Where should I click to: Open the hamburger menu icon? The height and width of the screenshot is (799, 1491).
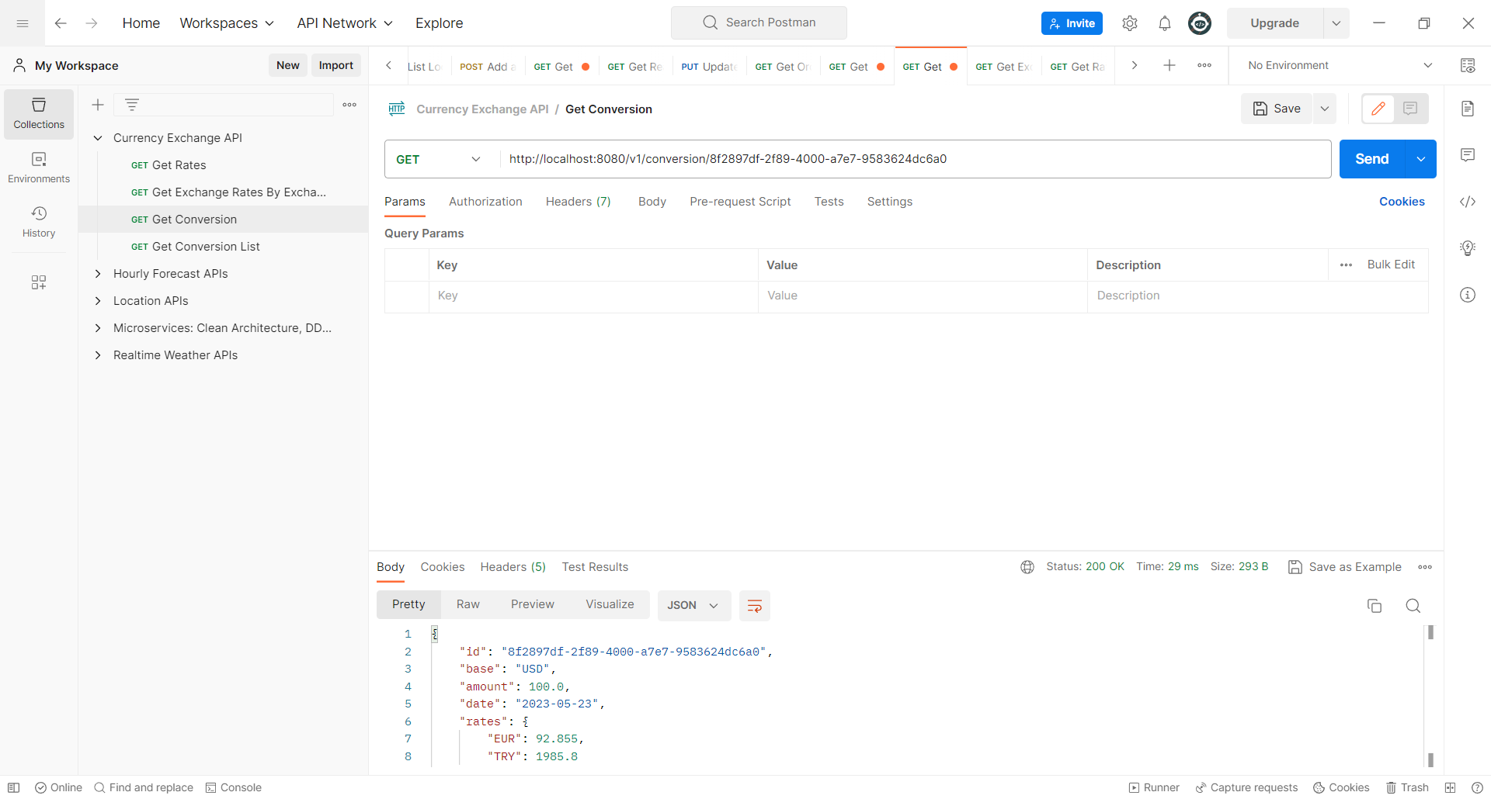point(23,23)
